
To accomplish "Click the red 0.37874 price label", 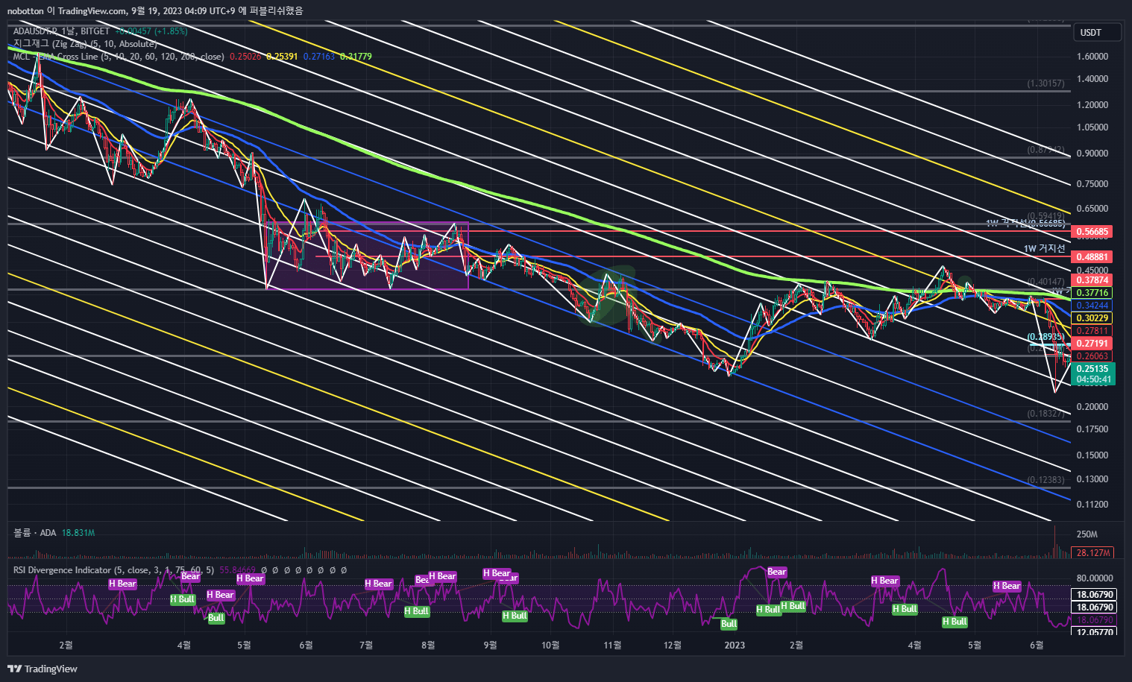I will (x=1092, y=280).
